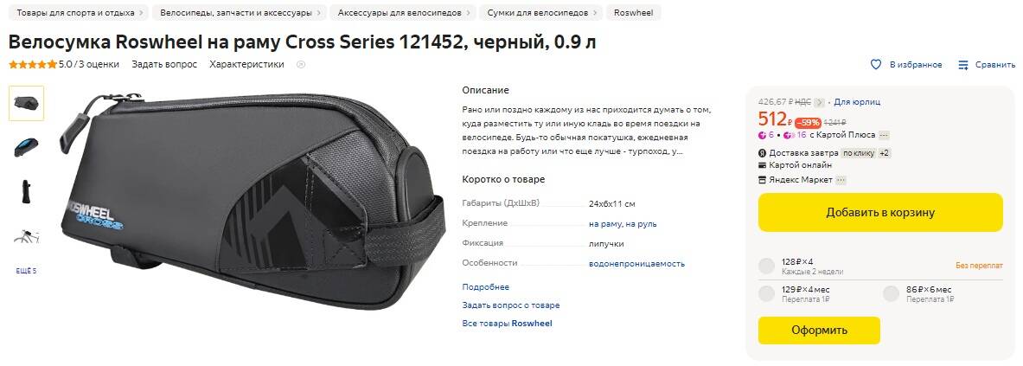Show more thumbnails via ЕЩЁ 5

pos(26,271)
